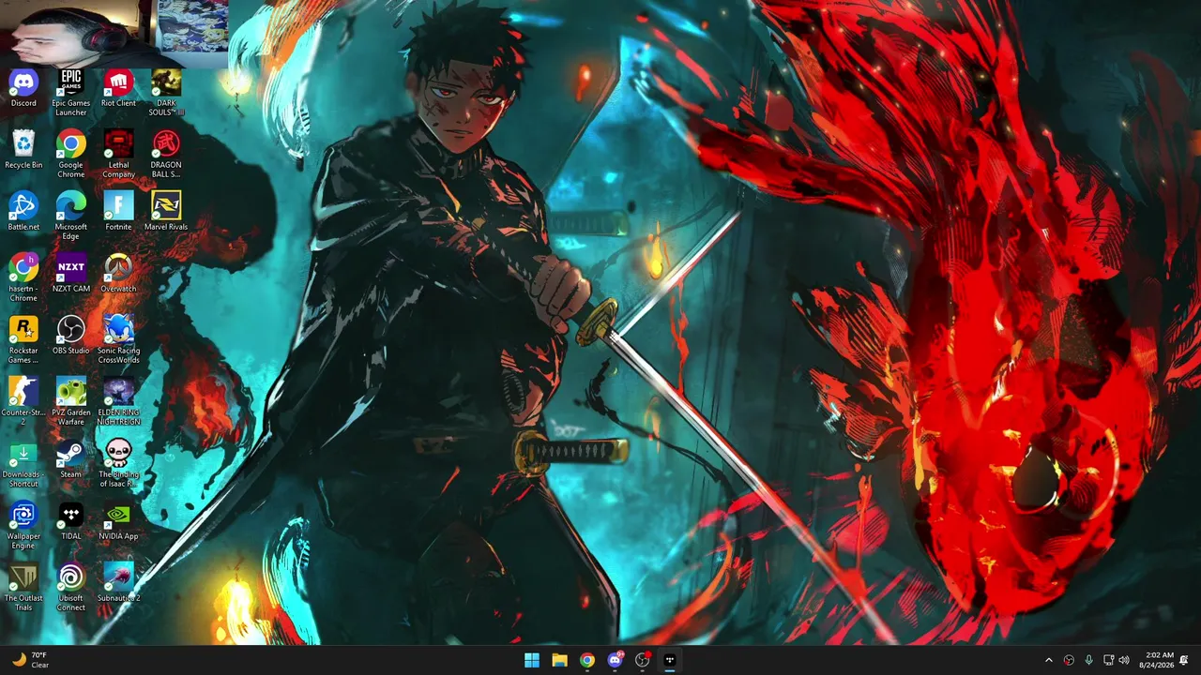The image size is (1201, 675).
Task: Click the microphone tray icon
Action: coord(1088,660)
